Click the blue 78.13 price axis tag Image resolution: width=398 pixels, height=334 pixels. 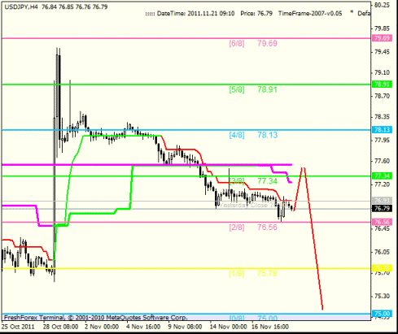(382, 130)
